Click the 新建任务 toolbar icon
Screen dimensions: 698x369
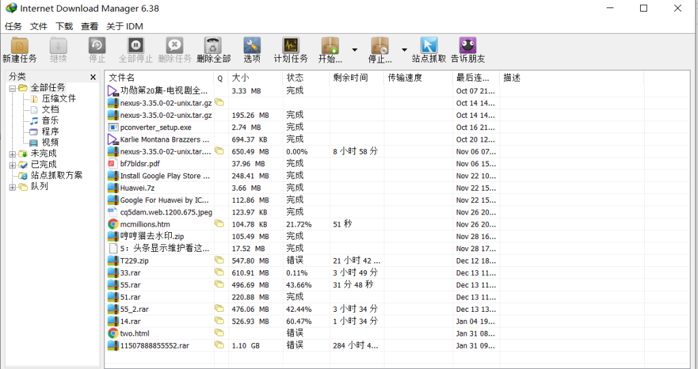pyautogui.click(x=20, y=46)
